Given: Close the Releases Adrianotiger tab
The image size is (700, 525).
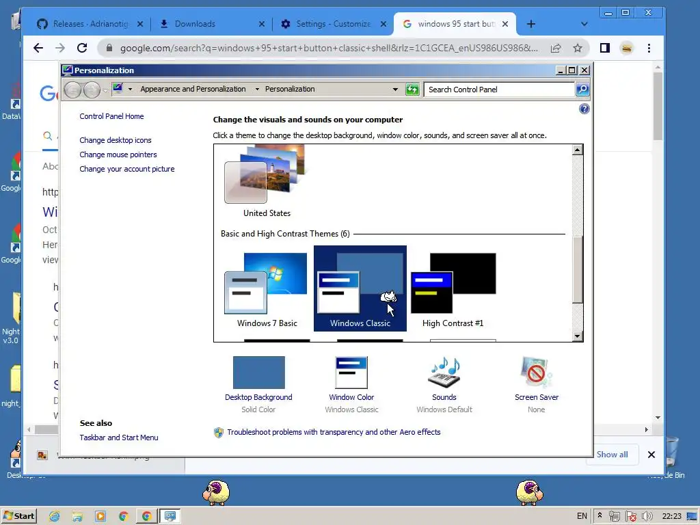Looking at the screenshot, I should click(x=140, y=24).
